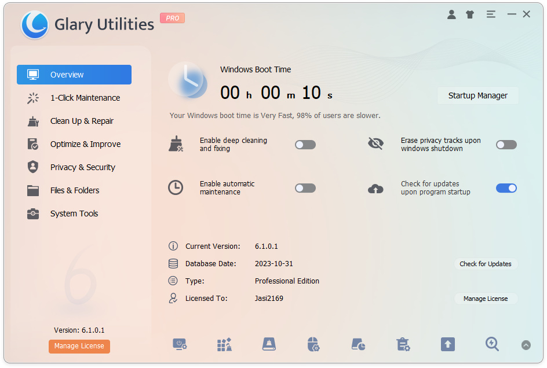Open the context menu manager mouse icon
547x368 pixels.
(313, 344)
